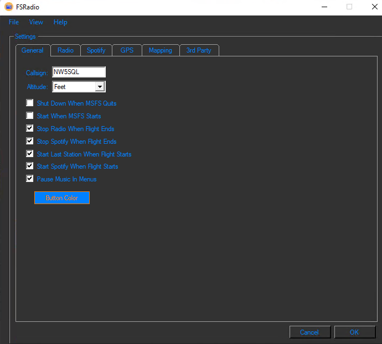
Task: Go to the 3rd Party tab
Action: (198, 50)
